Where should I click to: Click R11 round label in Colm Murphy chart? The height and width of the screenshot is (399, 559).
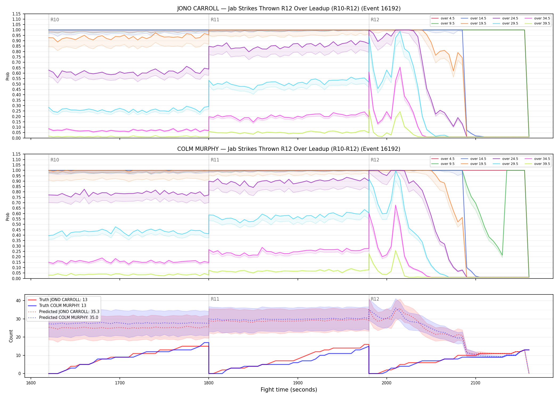coord(215,160)
